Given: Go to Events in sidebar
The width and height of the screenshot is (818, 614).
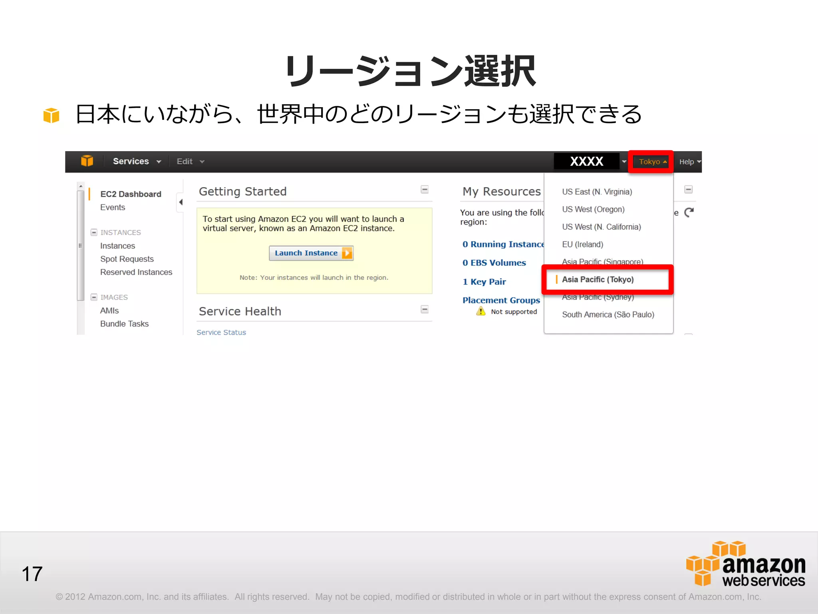Looking at the screenshot, I should click(x=113, y=207).
